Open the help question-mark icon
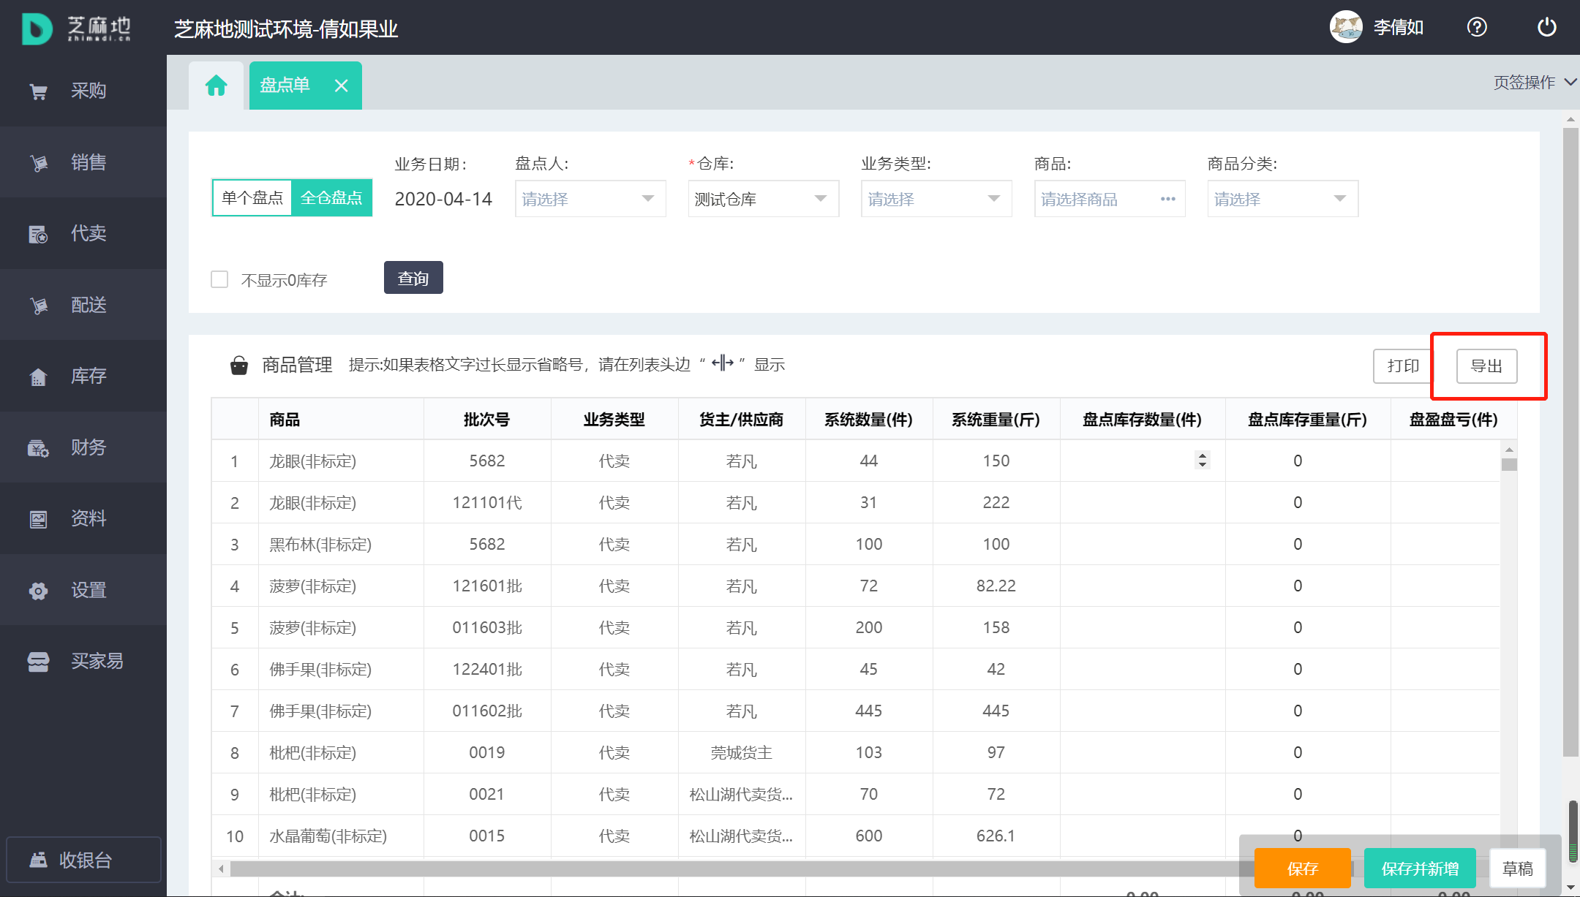This screenshot has height=897, width=1580. [1477, 28]
